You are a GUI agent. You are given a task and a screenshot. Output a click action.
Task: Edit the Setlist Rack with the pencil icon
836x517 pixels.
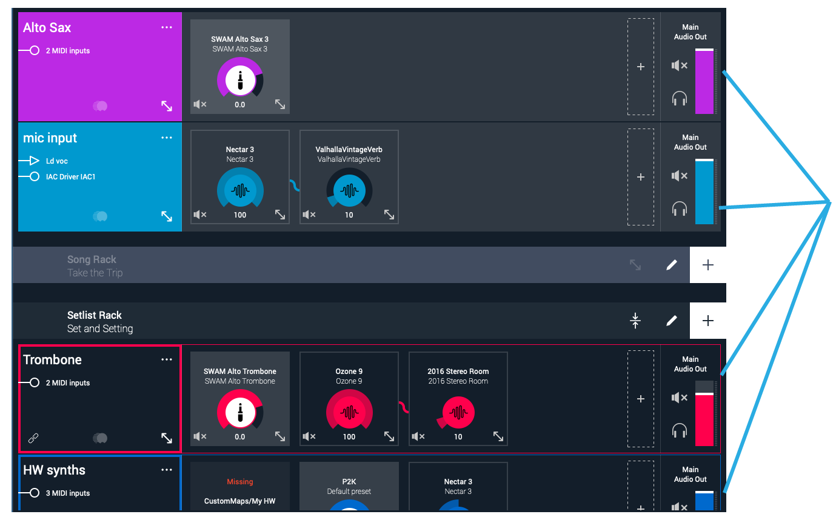click(672, 321)
